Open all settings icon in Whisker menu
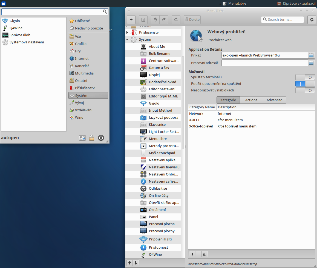This screenshot has height=268, width=317. click(x=82, y=138)
